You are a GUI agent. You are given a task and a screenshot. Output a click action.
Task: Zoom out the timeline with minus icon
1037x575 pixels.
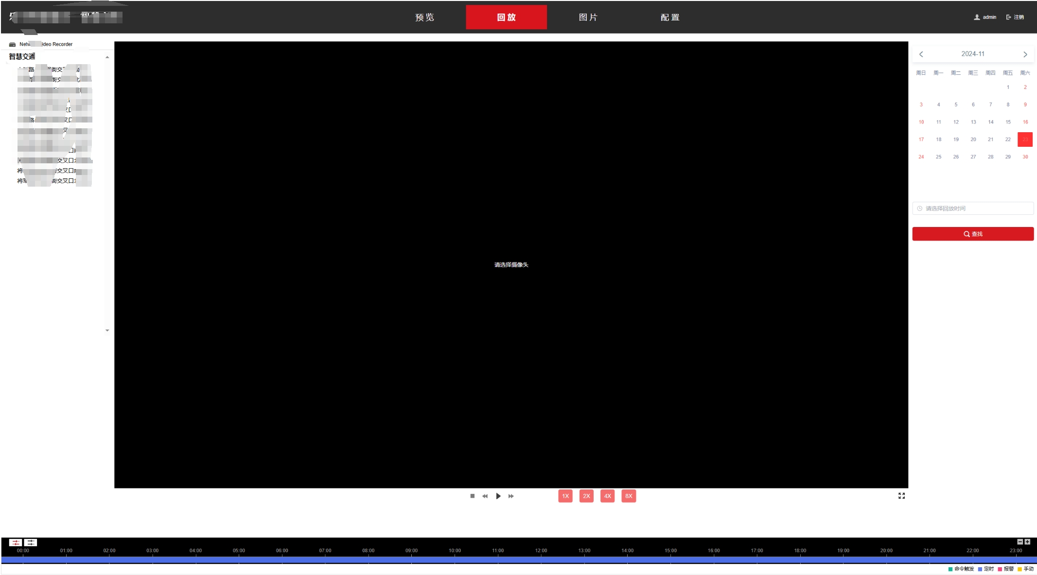[x=1020, y=541]
